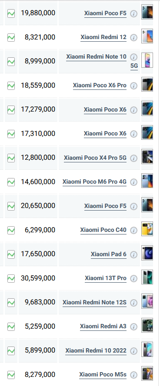Click the Redmi A3 product thumbnail
The height and width of the screenshot is (386, 160).
tap(147, 326)
